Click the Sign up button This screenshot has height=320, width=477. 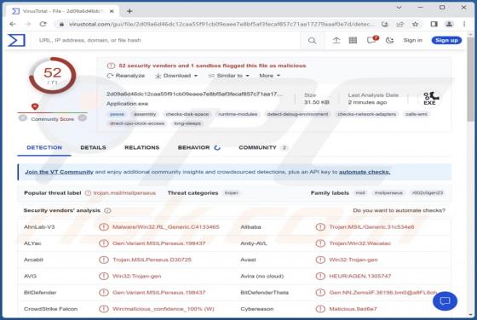[446, 40]
